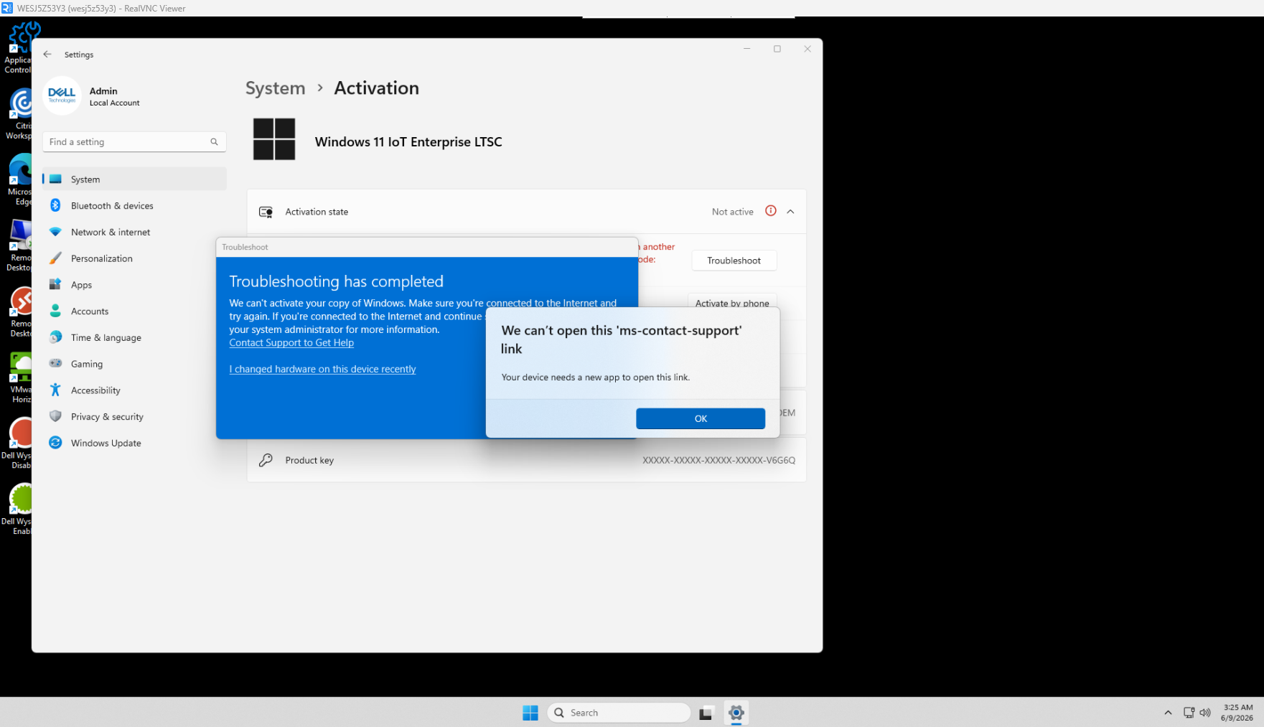Image resolution: width=1264 pixels, height=727 pixels.
Task: Select Windows Update in the sidebar
Action: point(134,443)
